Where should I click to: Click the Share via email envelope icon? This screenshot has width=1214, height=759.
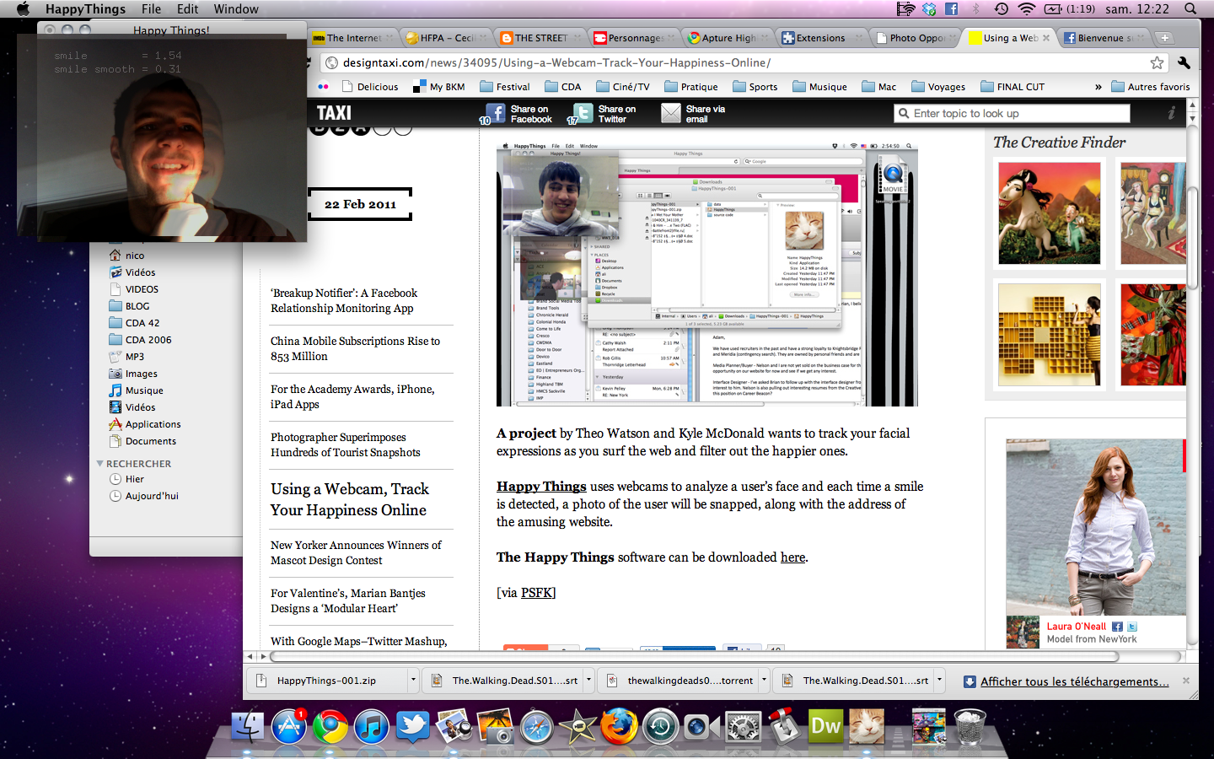pyautogui.click(x=670, y=113)
